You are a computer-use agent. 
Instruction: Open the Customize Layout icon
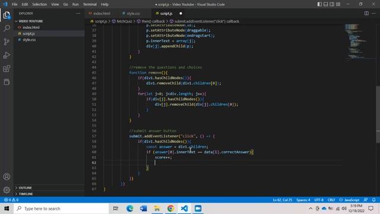click(x=338, y=4)
